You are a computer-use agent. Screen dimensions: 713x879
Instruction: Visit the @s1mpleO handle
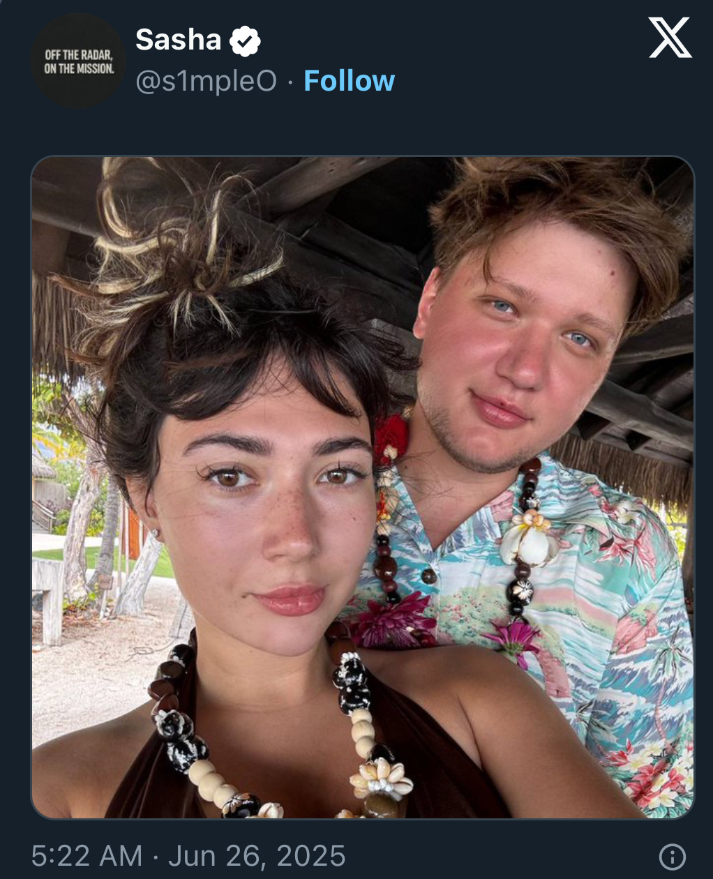pos(206,82)
